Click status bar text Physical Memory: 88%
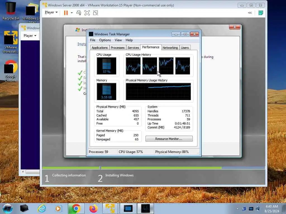286x214 pixels. point(172,152)
